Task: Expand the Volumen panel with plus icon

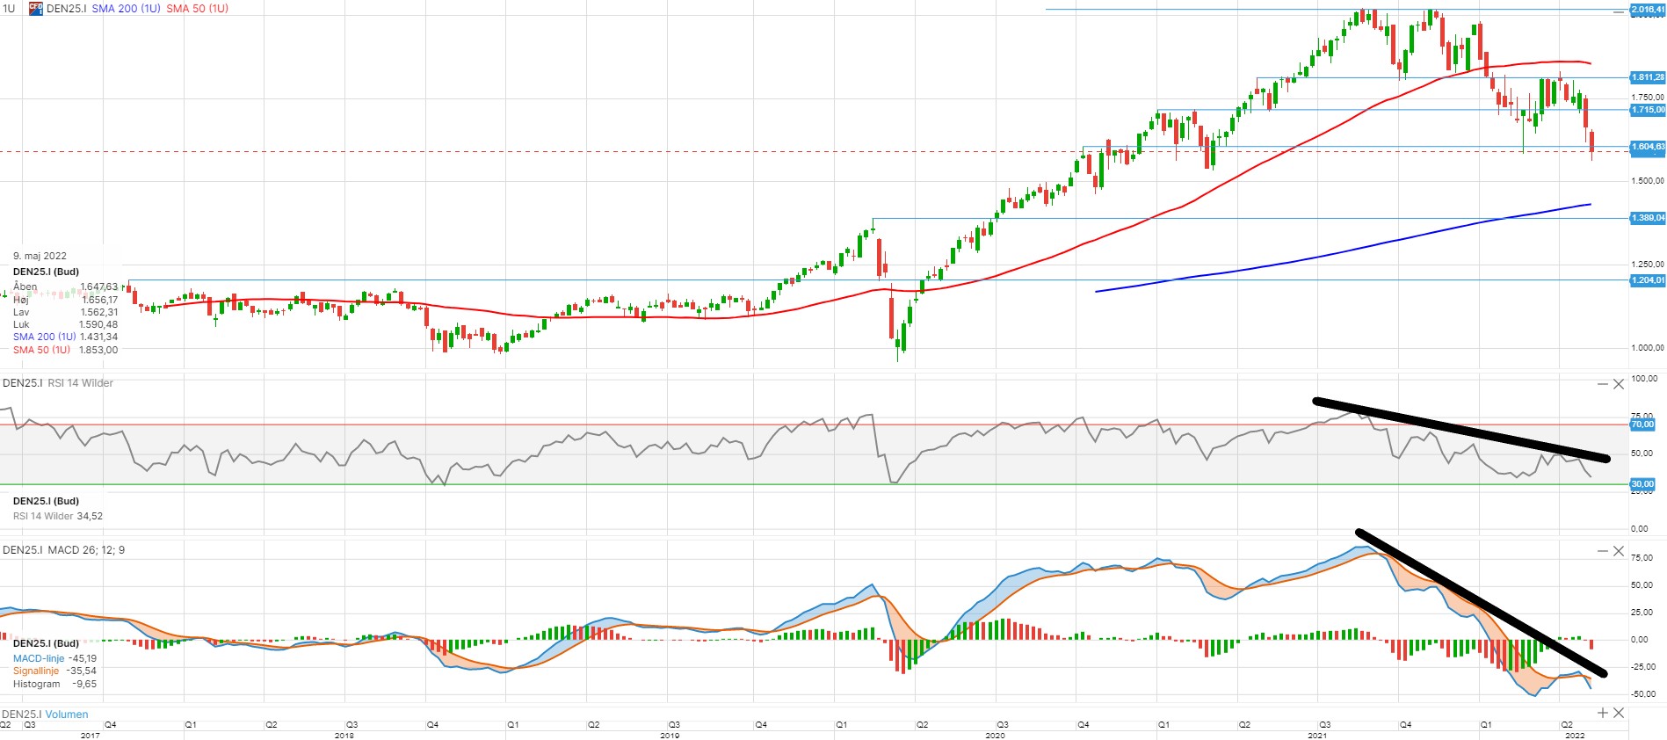Action: pyautogui.click(x=1603, y=713)
